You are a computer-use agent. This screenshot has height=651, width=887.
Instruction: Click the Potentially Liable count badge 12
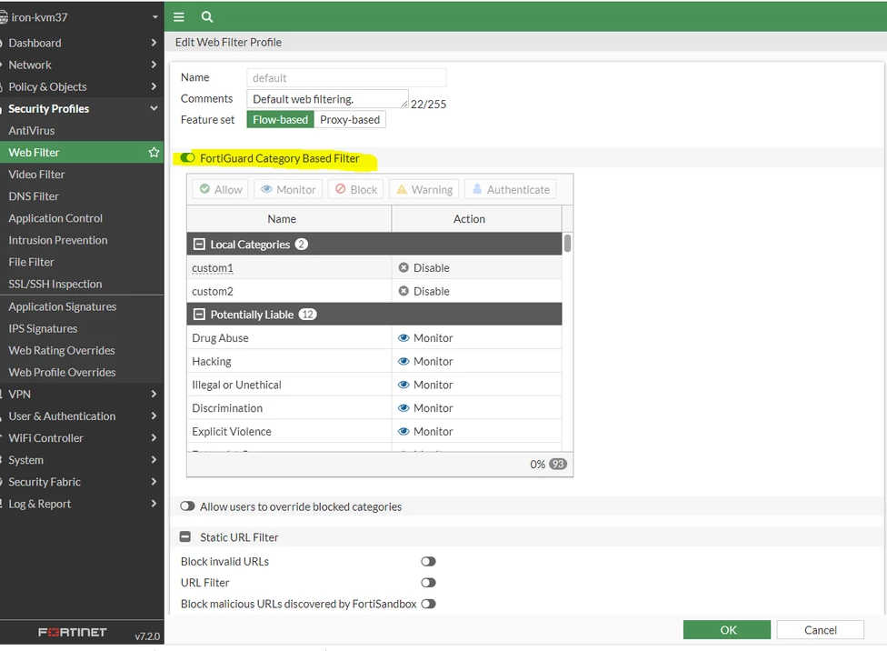(307, 315)
